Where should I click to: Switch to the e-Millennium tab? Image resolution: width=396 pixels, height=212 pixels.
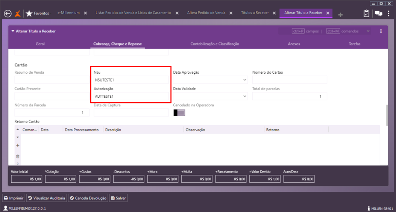coord(68,13)
